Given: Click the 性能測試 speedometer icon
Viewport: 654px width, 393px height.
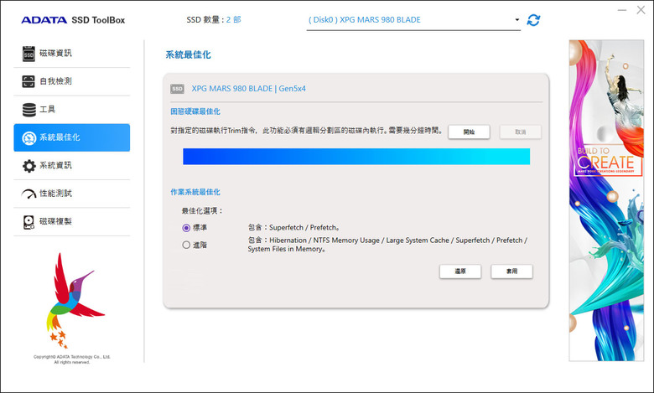Looking at the screenshot, I should 29,194.
